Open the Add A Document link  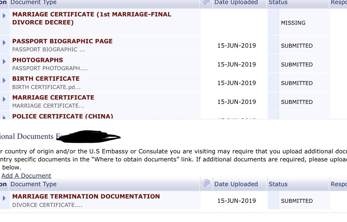26,176
